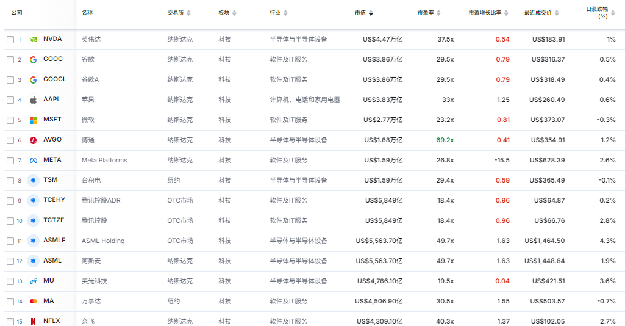Select the MSFT row checkbox
Screen dimensions: 625x326
(x=10, y=120)
